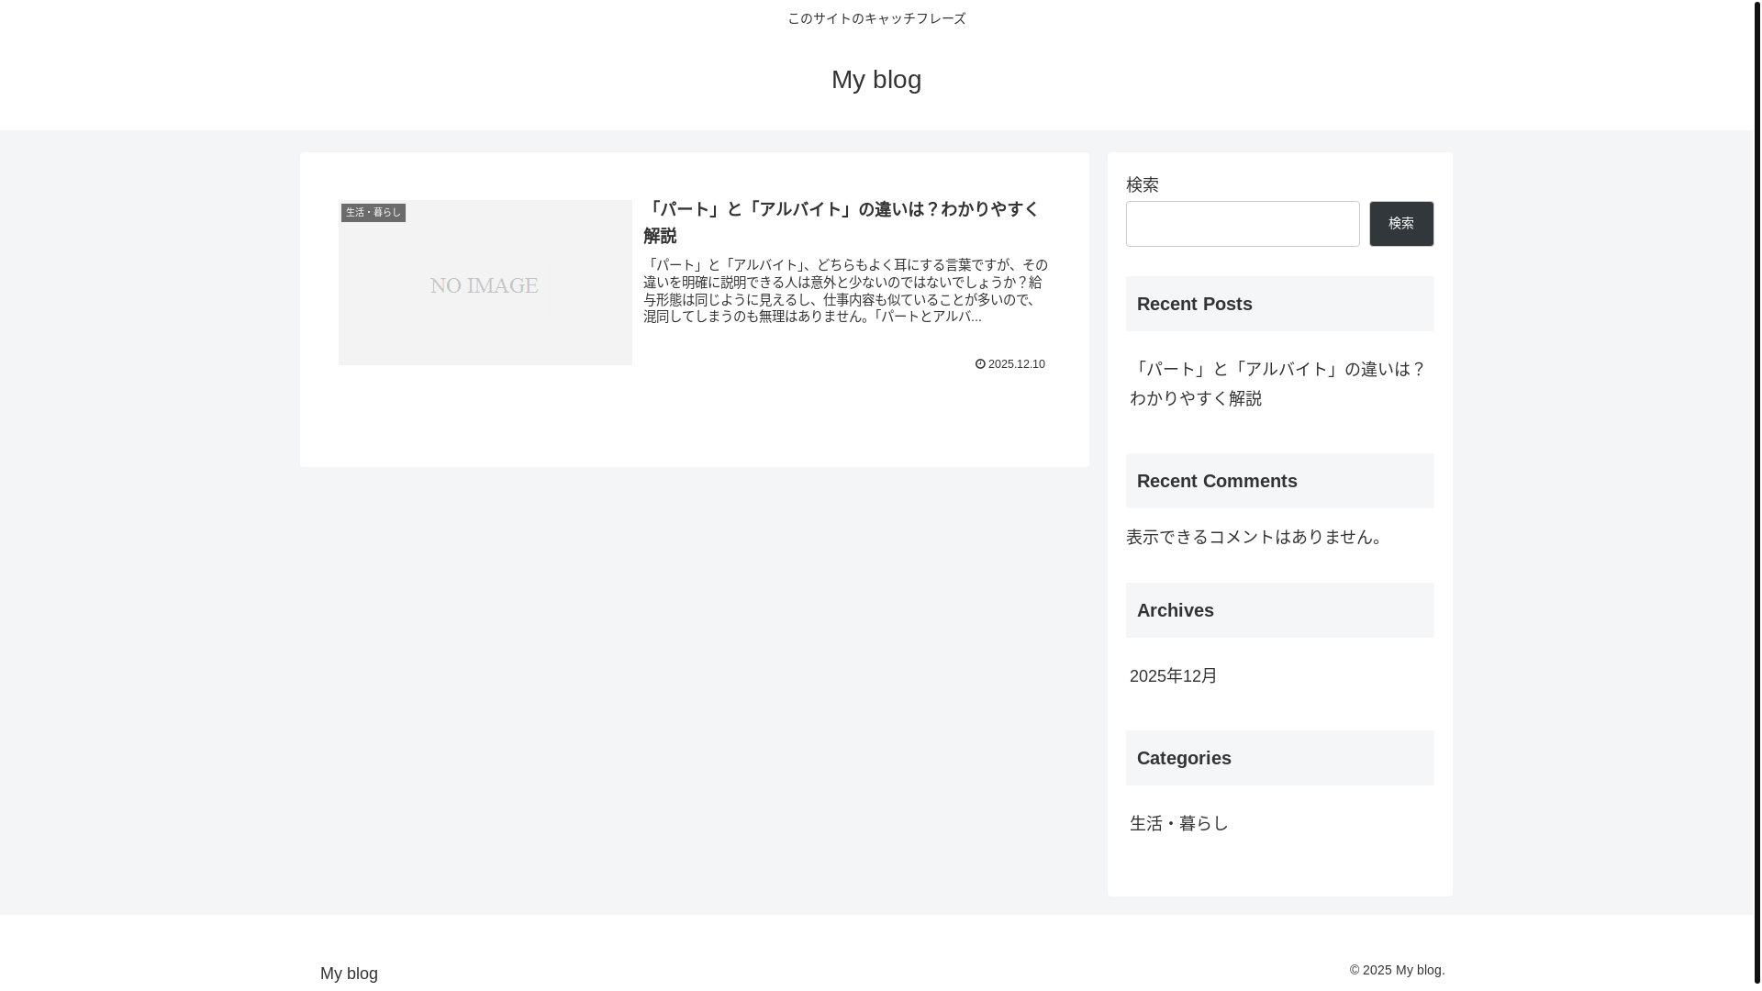1762x991 pixels.
Task: Open the パートとアルバイト article title
Action: click(x=842, y=222)
